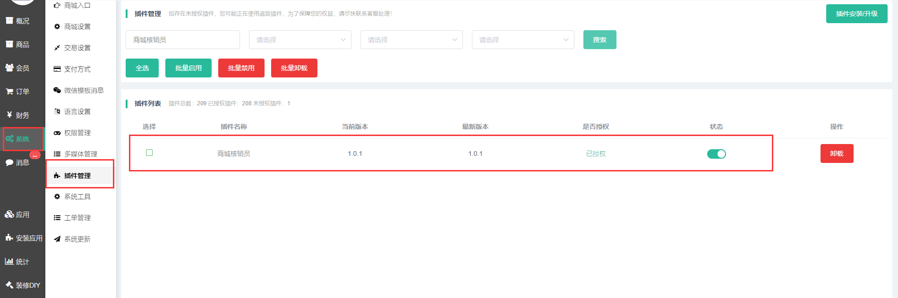
Task: Click the 微信模板消息 WeChat icon
Action: (x=57, y=90)
